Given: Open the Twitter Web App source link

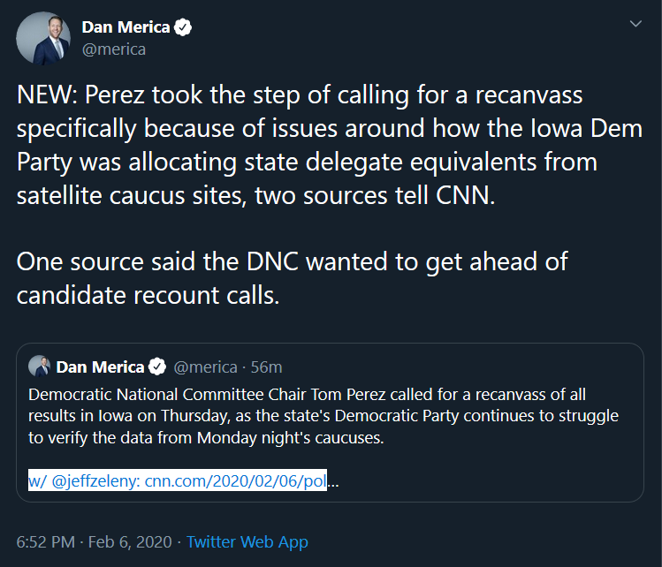Looking at the screenshot, I should (x=247, y=541).
